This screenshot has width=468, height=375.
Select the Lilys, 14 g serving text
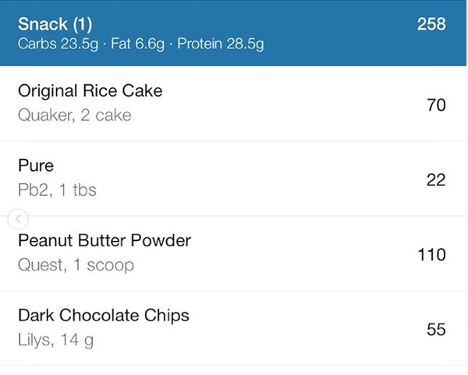(55, 340)
